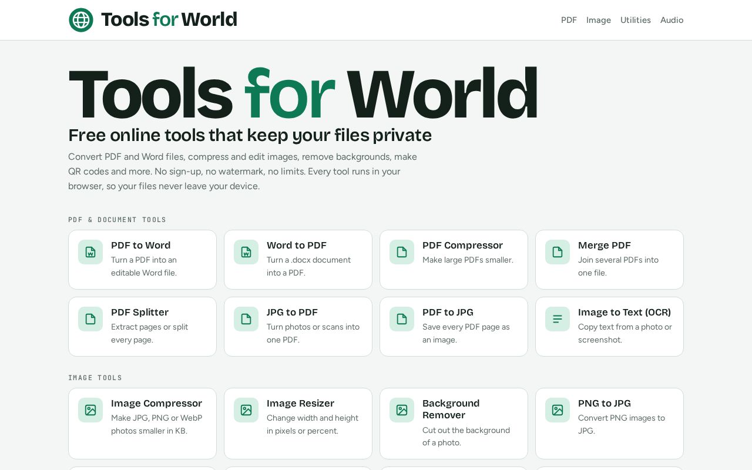This screenshot has width=752, height=470.
Task: Click the 'PDF & DOCUMENT TOOLS' section label
Action: (x=117, y=220)
